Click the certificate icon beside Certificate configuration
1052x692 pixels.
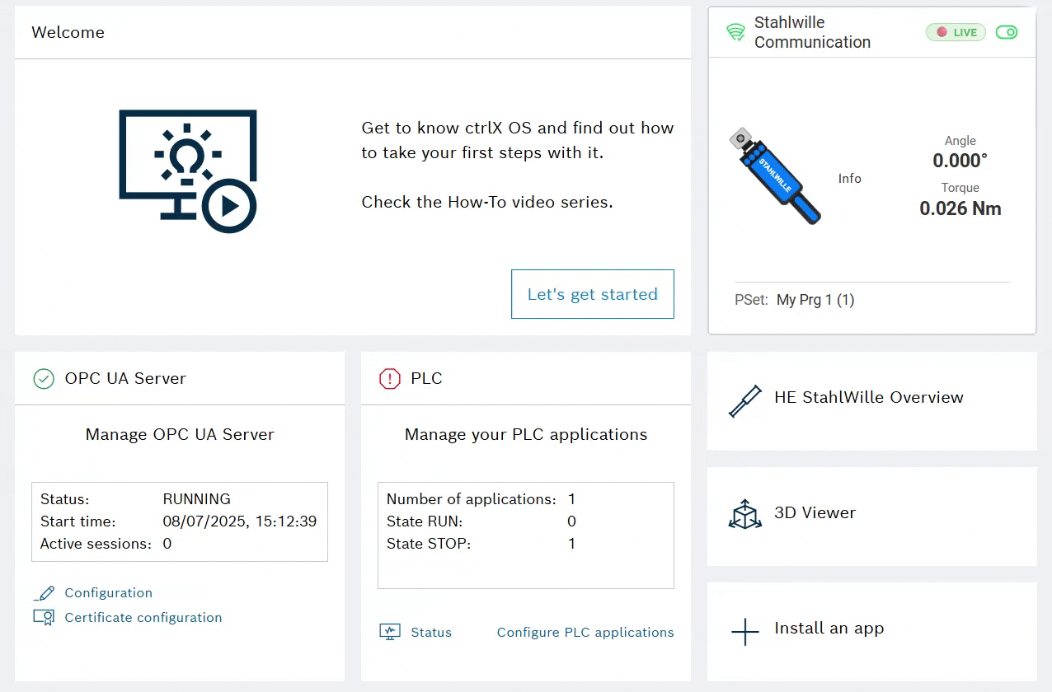click(x=44, y=617)
